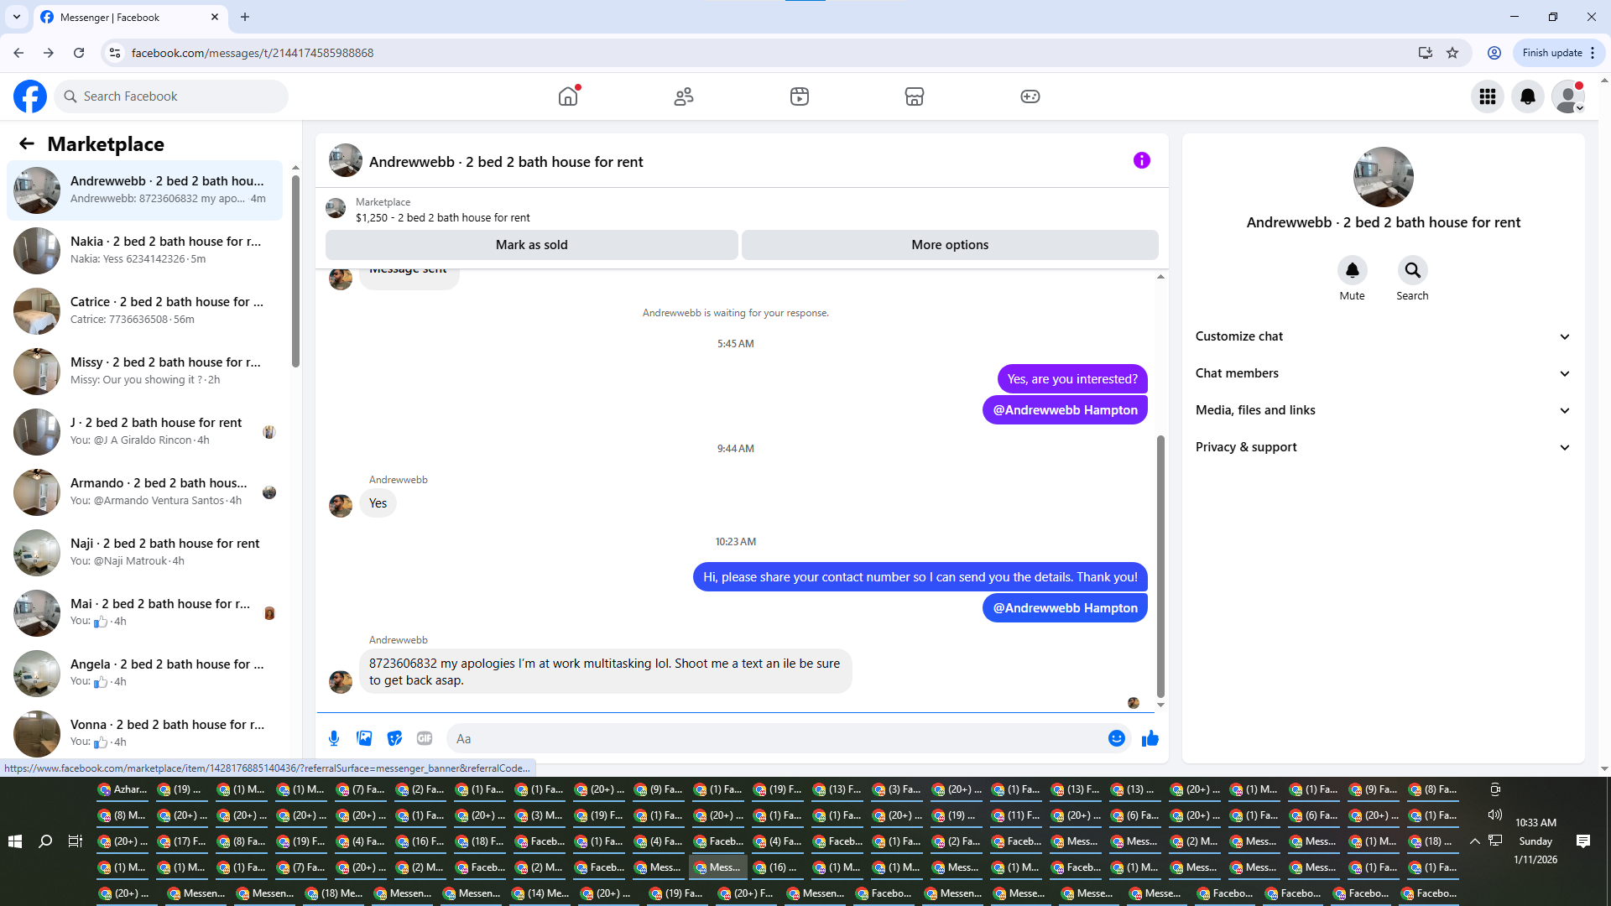1611x906 pixels.
Task: Open the notifications bell icon
Action: click(x=1528, y=96)
